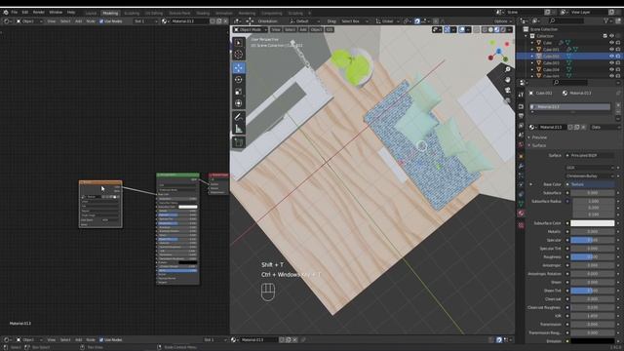Screen dimensions: 624x351
Task: Open the Global transform orientation dropdown
Action: point(387,21)
